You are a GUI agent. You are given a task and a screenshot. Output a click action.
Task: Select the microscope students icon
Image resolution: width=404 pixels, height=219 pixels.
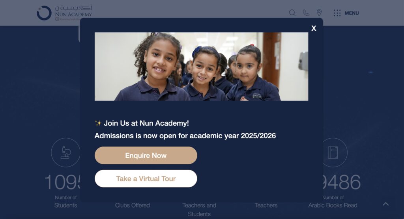pyautogui.click(x=65, y=152)
